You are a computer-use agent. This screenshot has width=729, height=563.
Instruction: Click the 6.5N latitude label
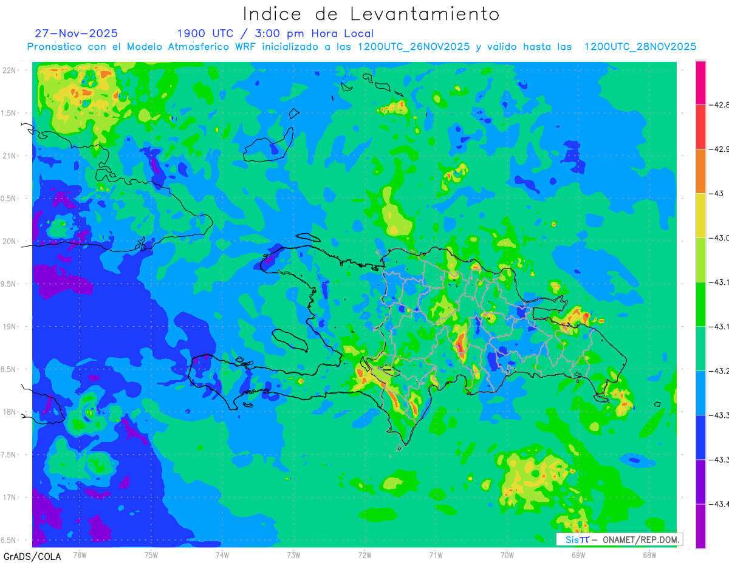tap(9, 540)
